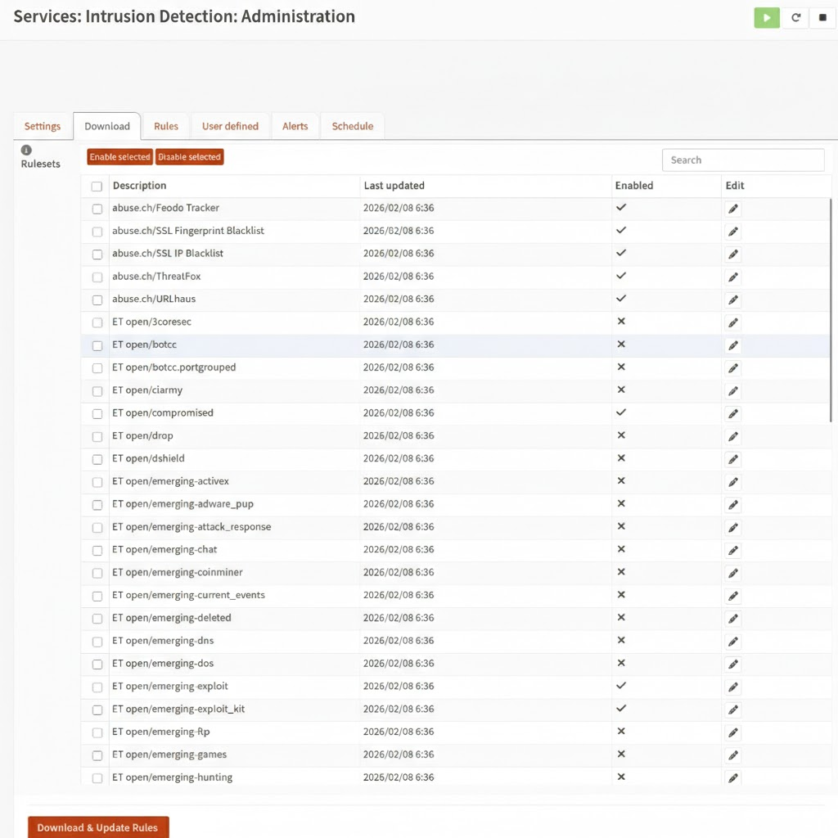Start the intrusion detection service
The image size is (838, 838).
coord(766,17)
